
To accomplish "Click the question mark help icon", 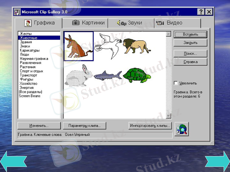I will [201, 12].
